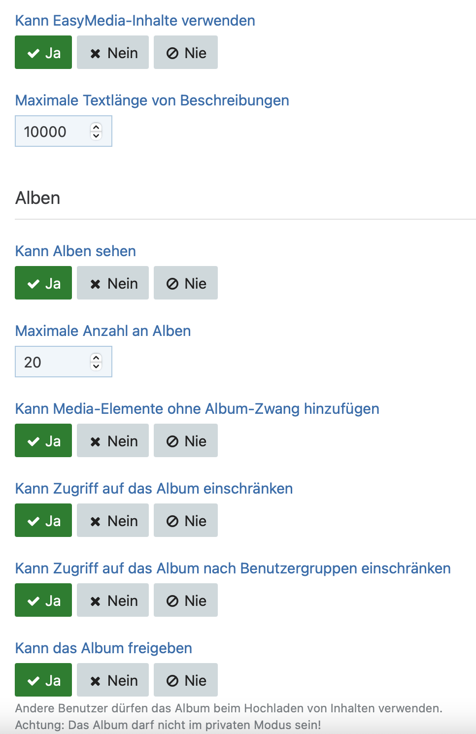Select Nie for Media-Elemente ohne Album-Zwang
476x734 pixels.
(186, 440)
